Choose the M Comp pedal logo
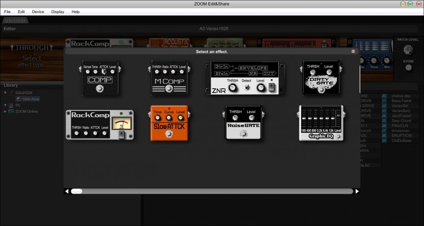Viewport: 424px width, 226px height. [x=169, y=82]
